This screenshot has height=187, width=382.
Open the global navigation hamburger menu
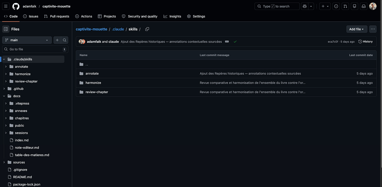pyautogui.click(x=6, y=6)
